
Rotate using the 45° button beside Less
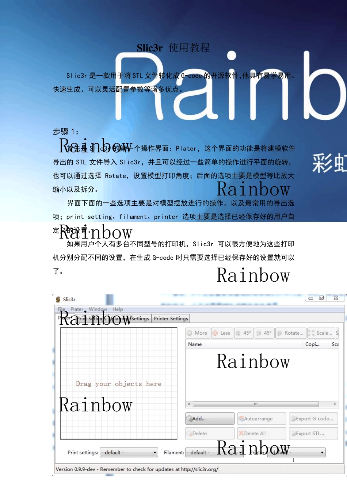[x=243, y=333]
